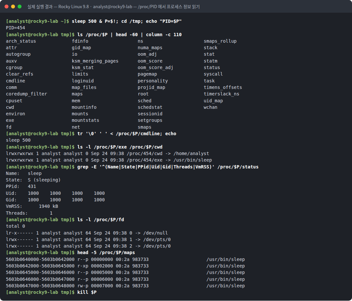Click the 'rw-p' permission in maps output

click(82, 286)
